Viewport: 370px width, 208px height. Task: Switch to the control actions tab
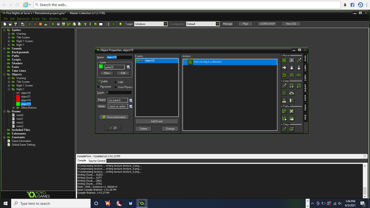tap(305, 88)
